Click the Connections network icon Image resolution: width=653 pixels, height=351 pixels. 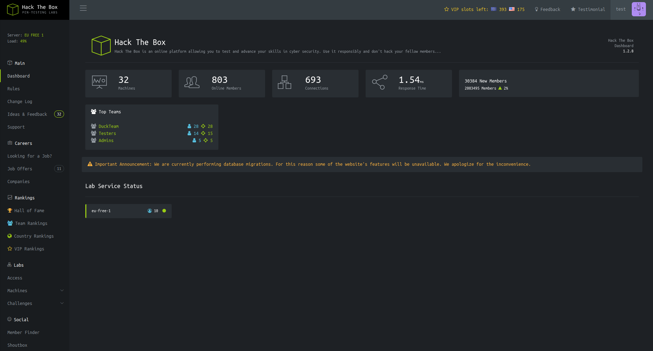click(x=285, y=82)
